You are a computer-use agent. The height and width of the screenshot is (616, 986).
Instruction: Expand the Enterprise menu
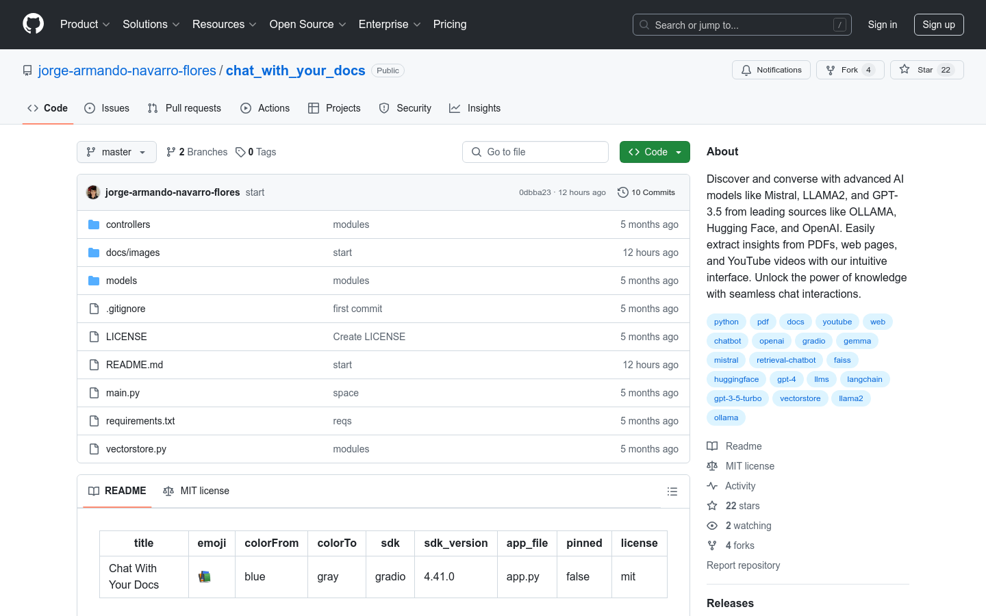pyautogui.click(x=390, y=24)
